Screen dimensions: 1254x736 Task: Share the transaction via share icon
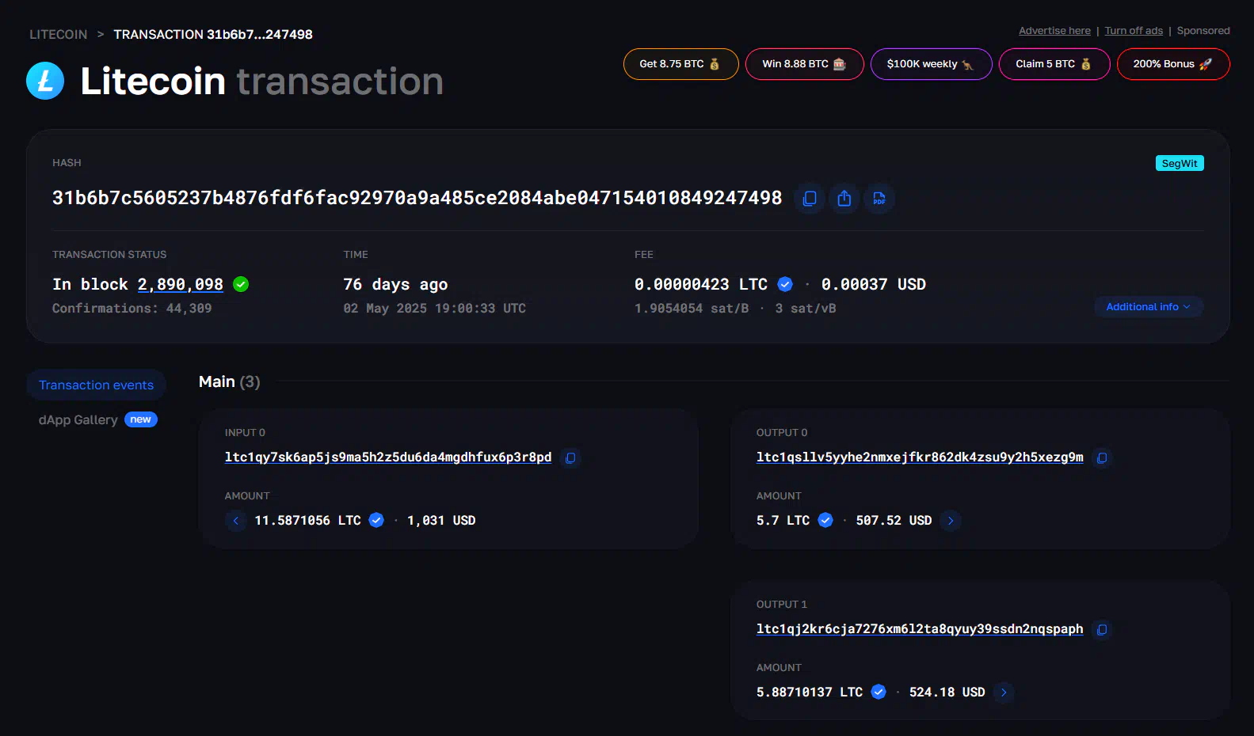(844, 199)
